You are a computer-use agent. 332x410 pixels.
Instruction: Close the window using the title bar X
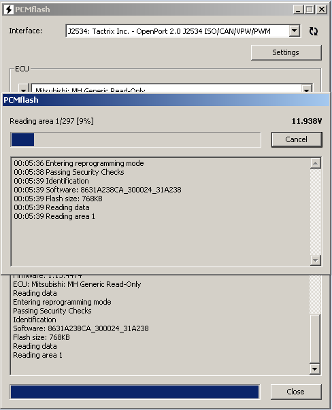(x=322, y=10)
